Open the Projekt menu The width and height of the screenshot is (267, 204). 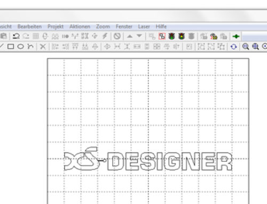tap(56, 27)
